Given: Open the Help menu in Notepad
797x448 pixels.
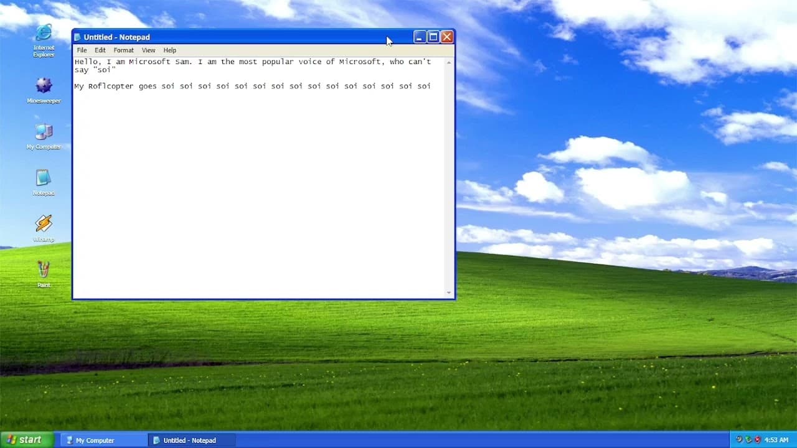Looking at the screenshot, I should click(x=170, y=50).
